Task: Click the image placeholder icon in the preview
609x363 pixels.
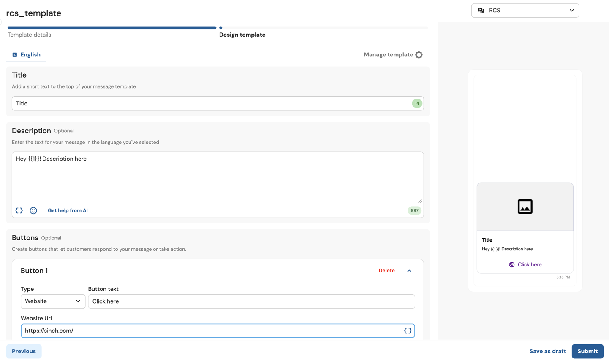Action: [525, 207]
